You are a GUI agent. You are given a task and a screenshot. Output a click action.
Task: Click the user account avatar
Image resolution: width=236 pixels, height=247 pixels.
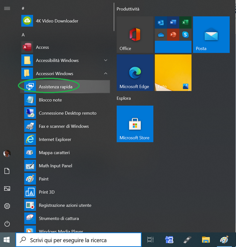click(x=7, y=153)
